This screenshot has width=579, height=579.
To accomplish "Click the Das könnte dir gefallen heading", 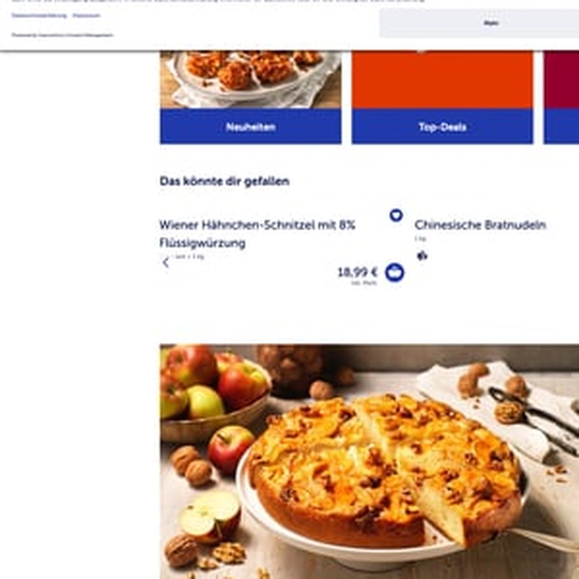I will tap(224, 182).
